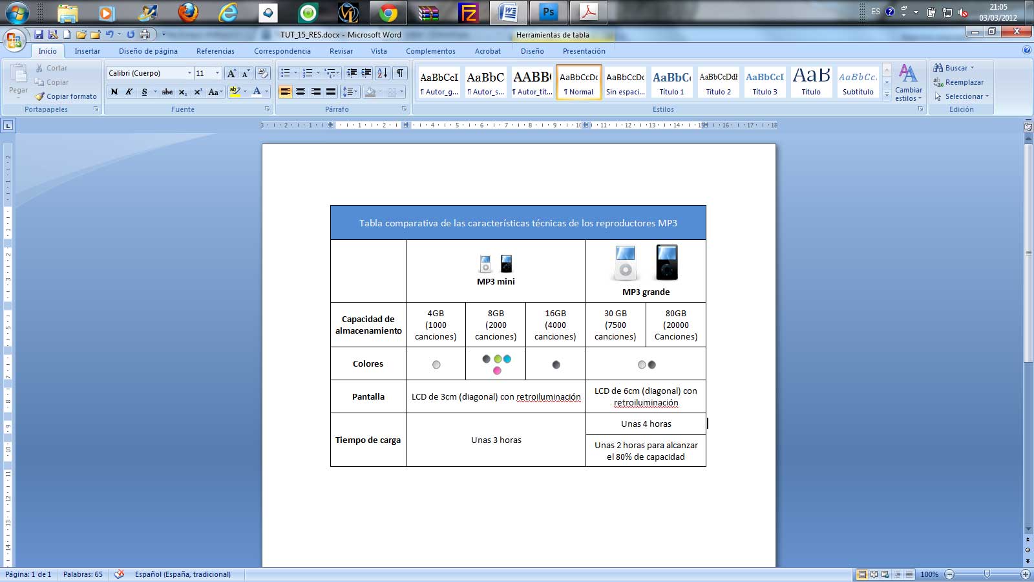The width and height of the screenshot is (1034, 582).
Task: Enable text highlighting with the resaltado tool
Action: click(x=234, y=91)
